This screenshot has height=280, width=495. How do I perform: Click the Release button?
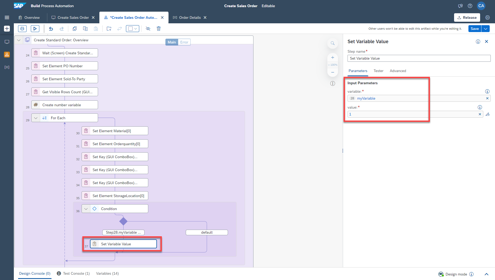(x=467, y=17)
